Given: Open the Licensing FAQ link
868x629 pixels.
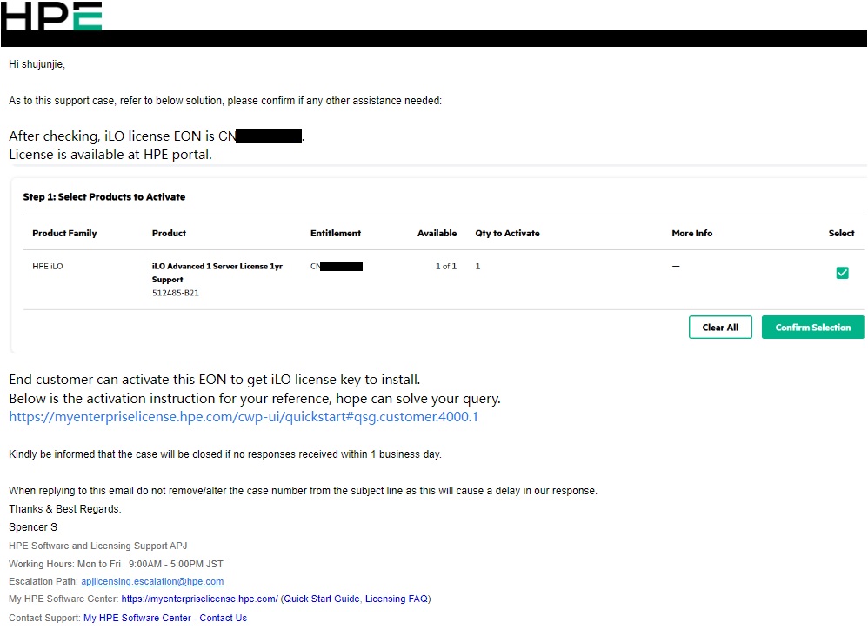Looking at the screenshot, I should click(396, 599).
